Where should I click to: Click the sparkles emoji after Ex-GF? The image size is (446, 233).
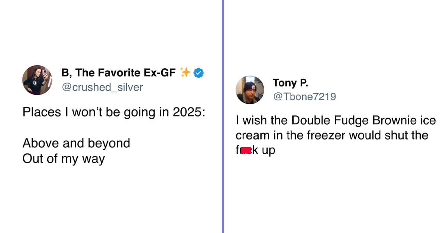tap(185, 72)
